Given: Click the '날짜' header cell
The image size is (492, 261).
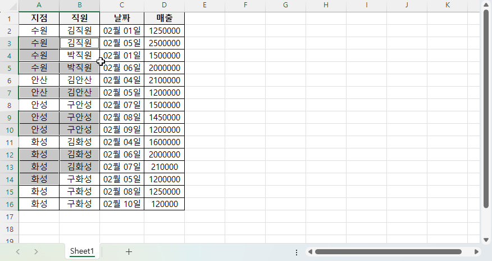Looking at the screenshot, I should (122, 18).
